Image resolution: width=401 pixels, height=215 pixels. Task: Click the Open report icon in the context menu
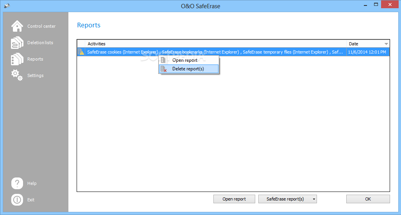pos(163,60)
